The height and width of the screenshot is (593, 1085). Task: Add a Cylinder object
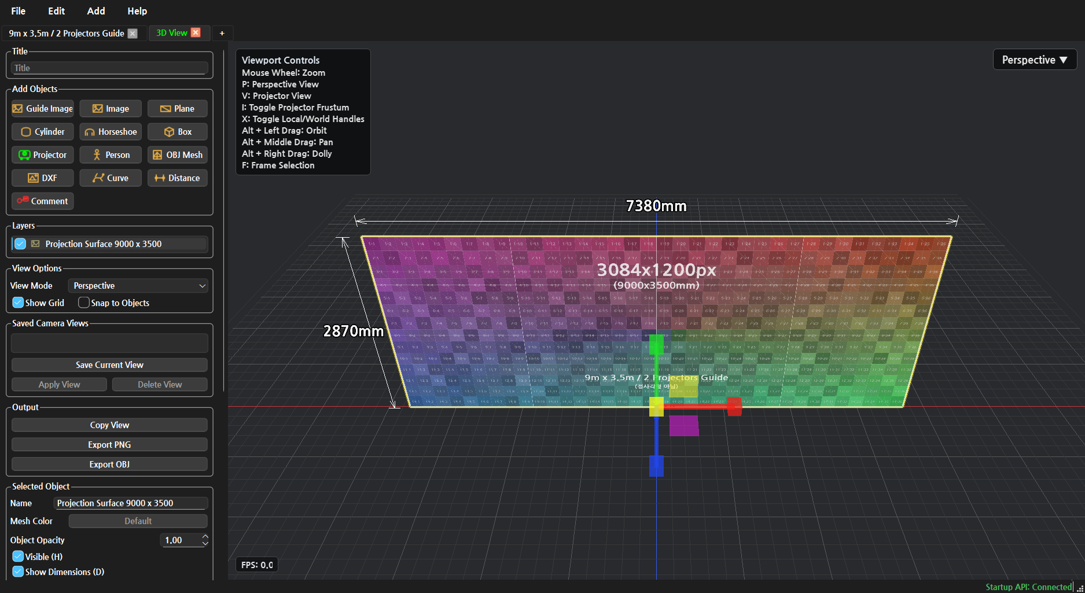[x=42, y=132]
